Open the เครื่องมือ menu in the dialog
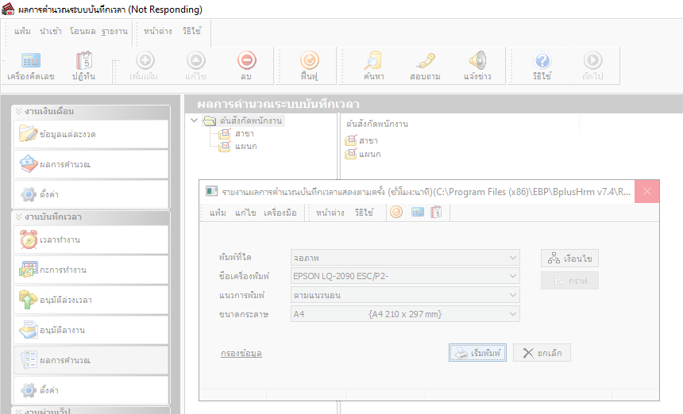This screenshot has height=414, width=683. pyautogui.click(x=280, y=213)
